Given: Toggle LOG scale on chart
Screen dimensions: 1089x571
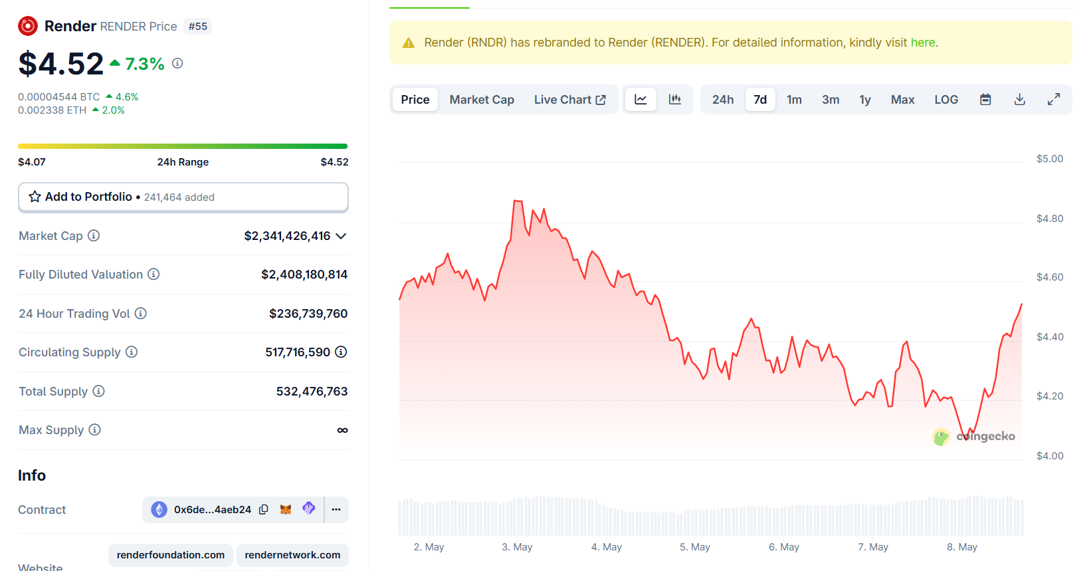Looking at the screenshot, I should point(946,99).
